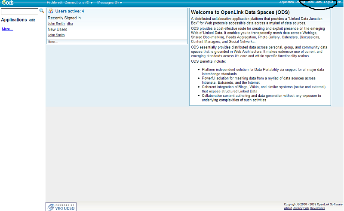Open Application Settings in top bar

pos(292,2)
